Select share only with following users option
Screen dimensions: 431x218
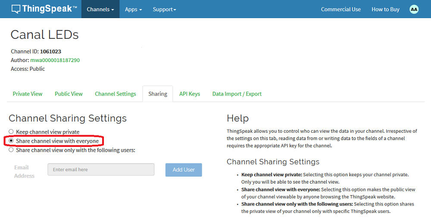(11, 150)
